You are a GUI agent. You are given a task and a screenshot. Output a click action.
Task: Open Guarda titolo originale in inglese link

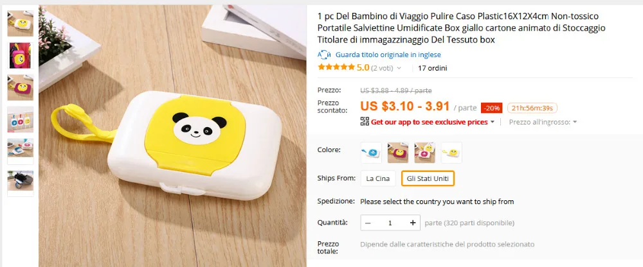[388, 55]
